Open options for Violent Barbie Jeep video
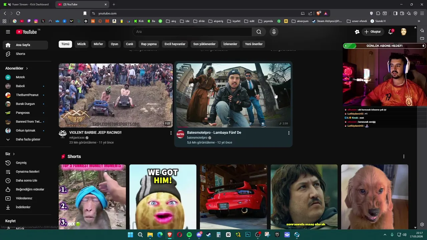Screen dimensions: 427x240 (171, 133)
